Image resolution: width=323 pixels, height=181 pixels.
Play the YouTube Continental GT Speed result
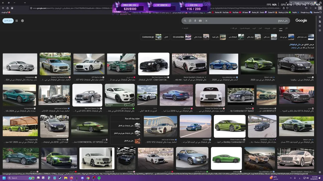[x=241, y=95]
